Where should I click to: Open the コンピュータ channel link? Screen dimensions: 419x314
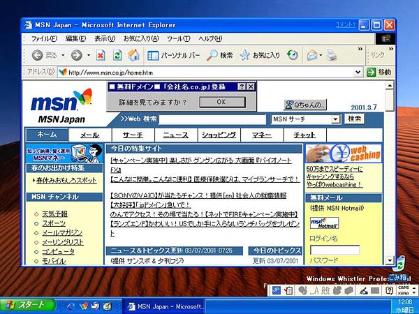point(58,251)
